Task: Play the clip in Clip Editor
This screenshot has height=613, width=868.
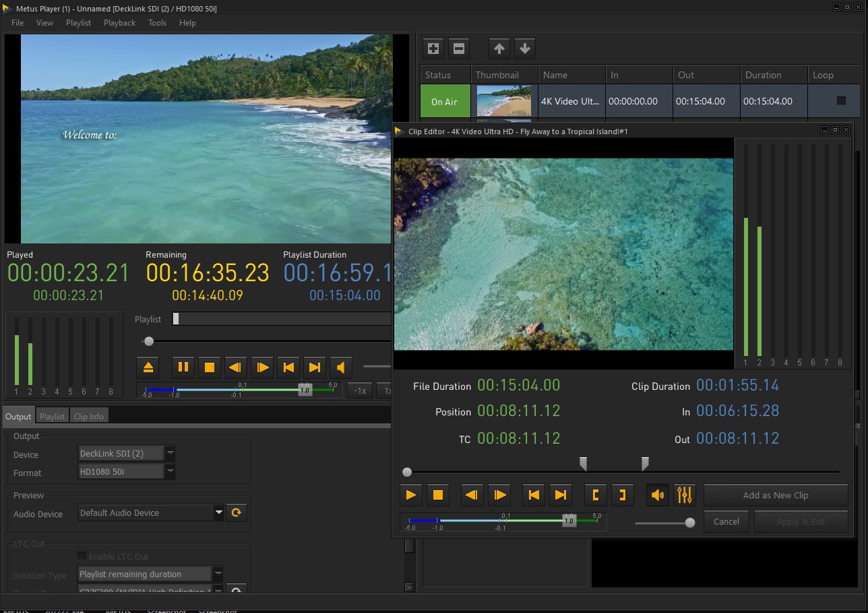Action: click(x=410, y=495)
